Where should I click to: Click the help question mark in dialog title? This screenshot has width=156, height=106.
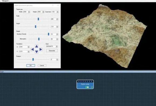point(53,5)
